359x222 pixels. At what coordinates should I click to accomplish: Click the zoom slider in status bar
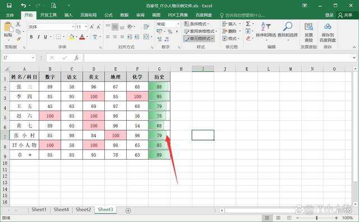point(316,218)
